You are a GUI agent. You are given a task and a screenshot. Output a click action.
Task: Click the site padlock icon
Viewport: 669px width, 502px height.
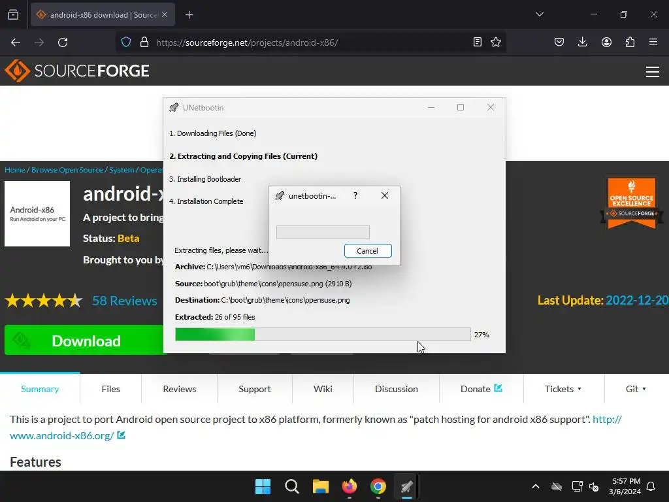click(x=144, y=42)
